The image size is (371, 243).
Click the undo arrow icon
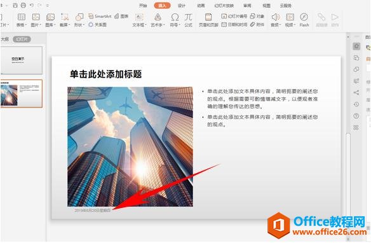pos(32,5)
